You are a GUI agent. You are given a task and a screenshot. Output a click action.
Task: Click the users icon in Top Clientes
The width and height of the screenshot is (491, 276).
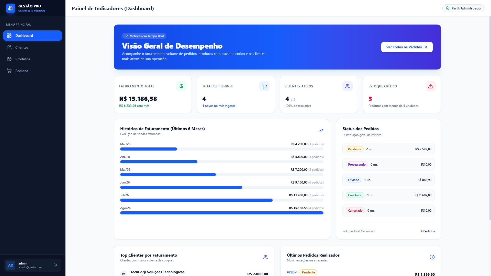(x=265, y=257)
